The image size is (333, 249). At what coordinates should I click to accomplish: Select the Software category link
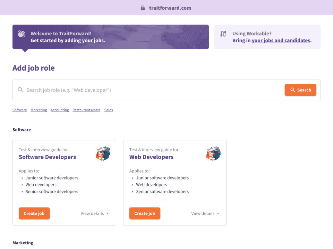pyautogui.click(x=19, y=110)
